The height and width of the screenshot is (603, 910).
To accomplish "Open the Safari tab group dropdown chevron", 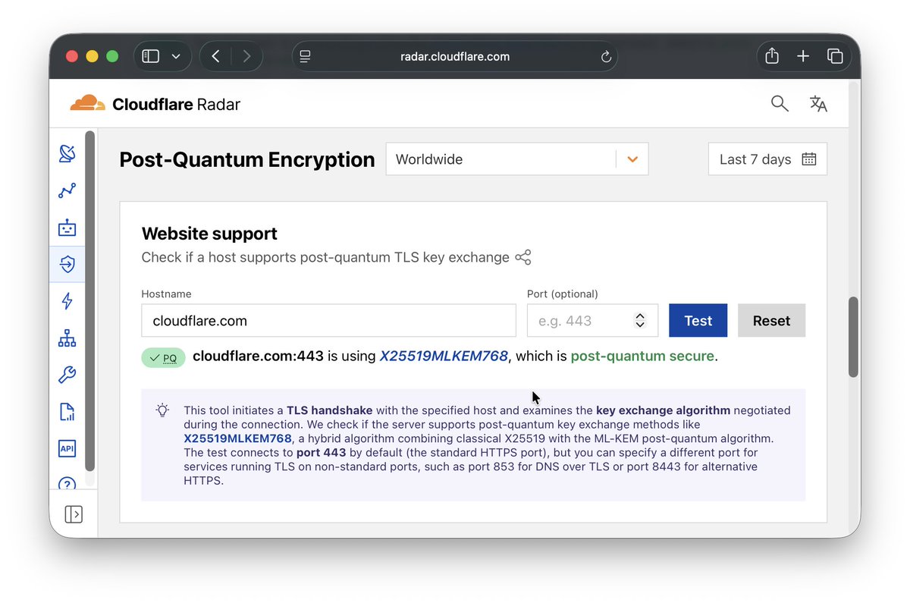I will (176, 56).
